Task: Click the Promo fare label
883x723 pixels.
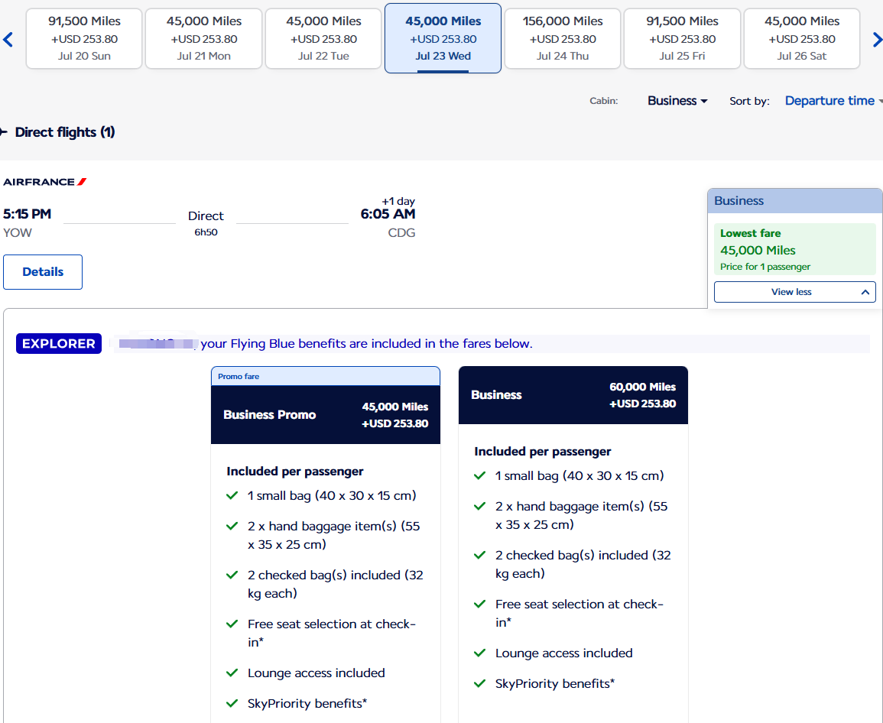Action: [x=239, y=376]
